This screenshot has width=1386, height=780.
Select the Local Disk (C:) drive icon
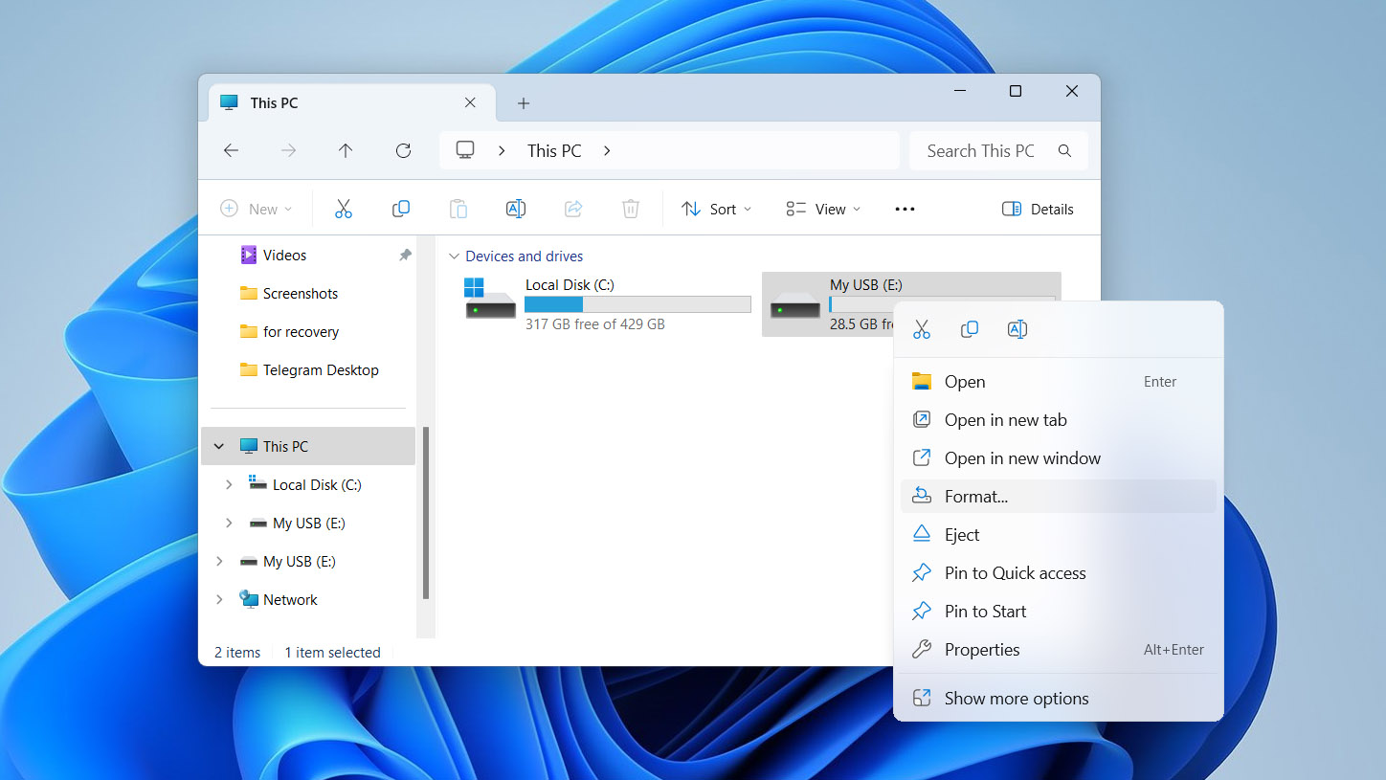[489, 299]
